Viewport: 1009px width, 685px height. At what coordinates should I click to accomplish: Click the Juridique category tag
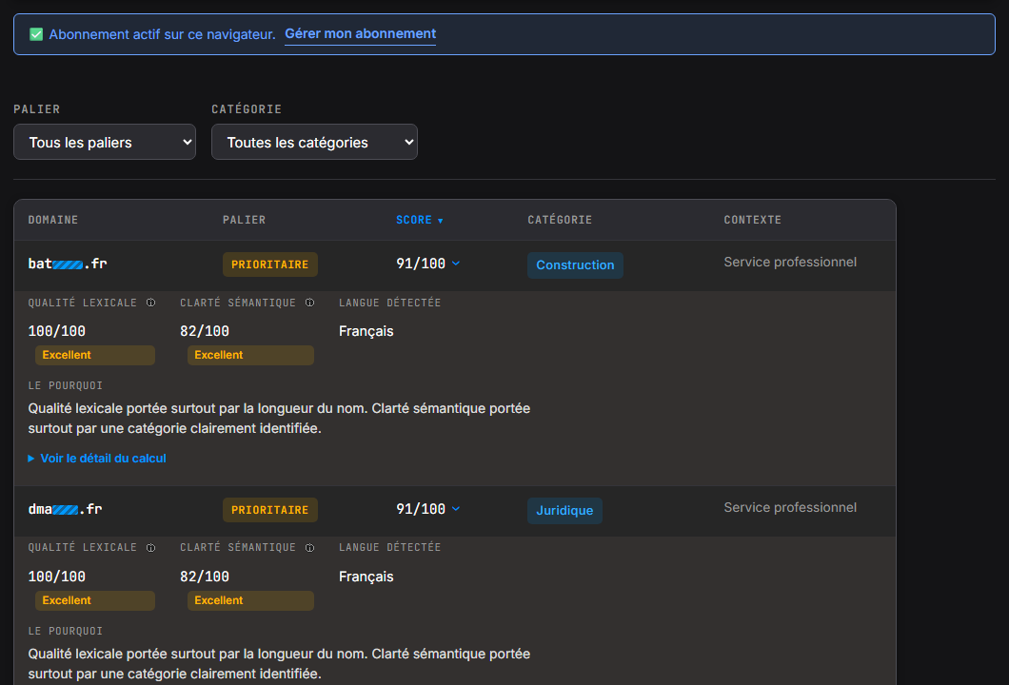[565, 511]
